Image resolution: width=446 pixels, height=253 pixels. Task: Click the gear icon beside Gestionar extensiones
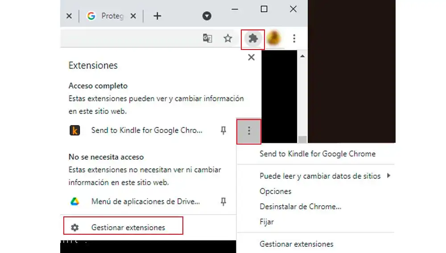tap(75, 228)
